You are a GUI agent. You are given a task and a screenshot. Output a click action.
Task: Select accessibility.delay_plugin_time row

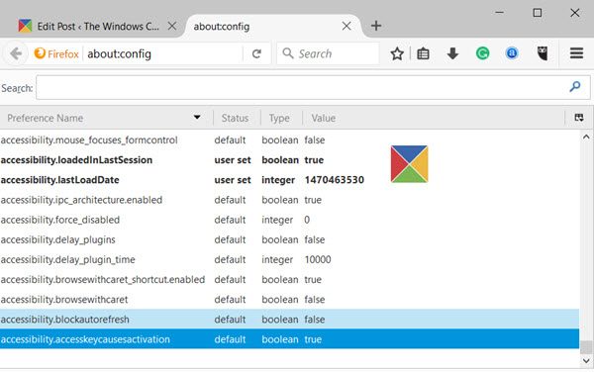pyautogui.click(x=289, y=259)
